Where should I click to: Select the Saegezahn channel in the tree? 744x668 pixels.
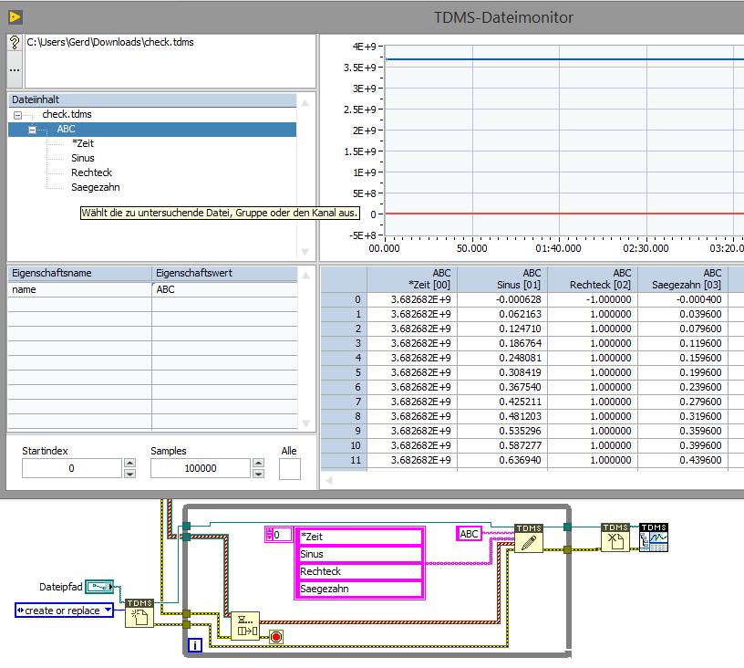[x=95, y=187]
